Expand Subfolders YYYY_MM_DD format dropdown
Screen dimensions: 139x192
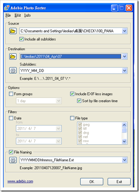coord(125,71)
